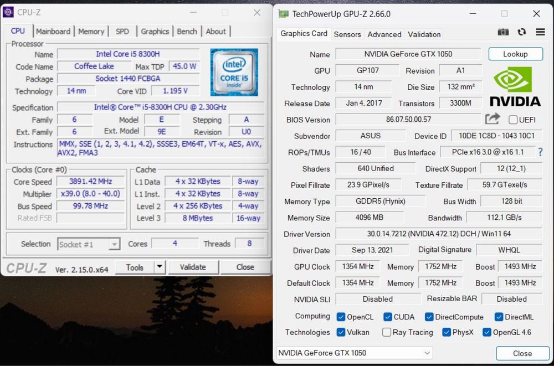The width and height of the screenshot is (554, 366).
Task: Switch to the CPU tab in CPU-Z
Action: pos(18,31)
